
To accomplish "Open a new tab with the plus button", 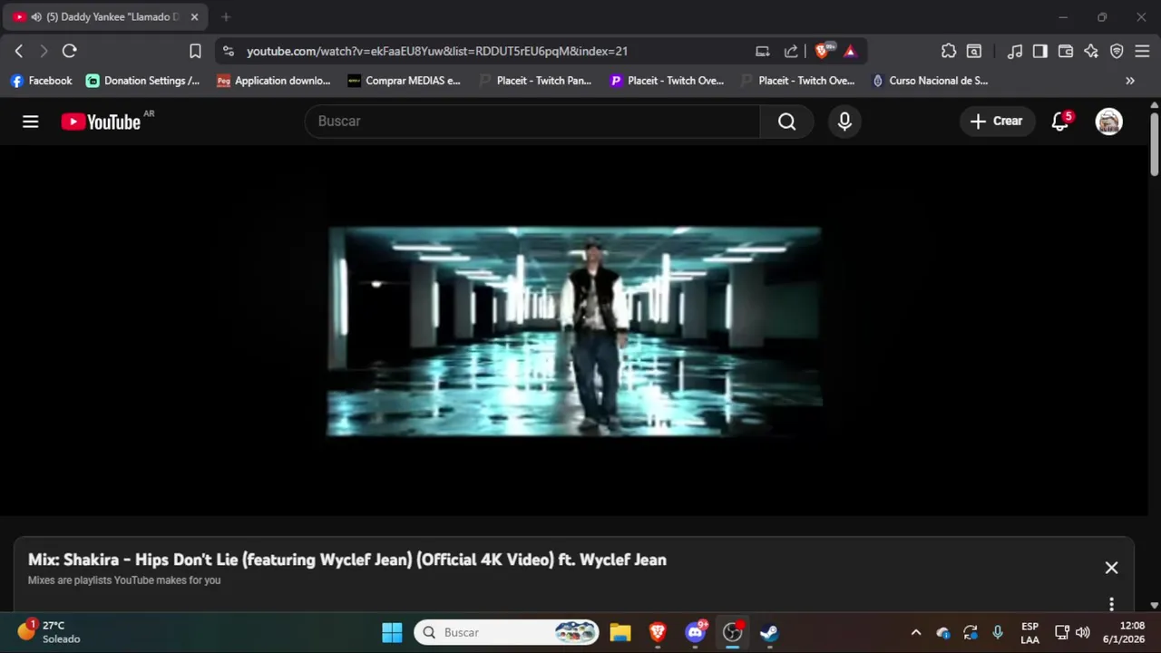I will coord(226,17).
